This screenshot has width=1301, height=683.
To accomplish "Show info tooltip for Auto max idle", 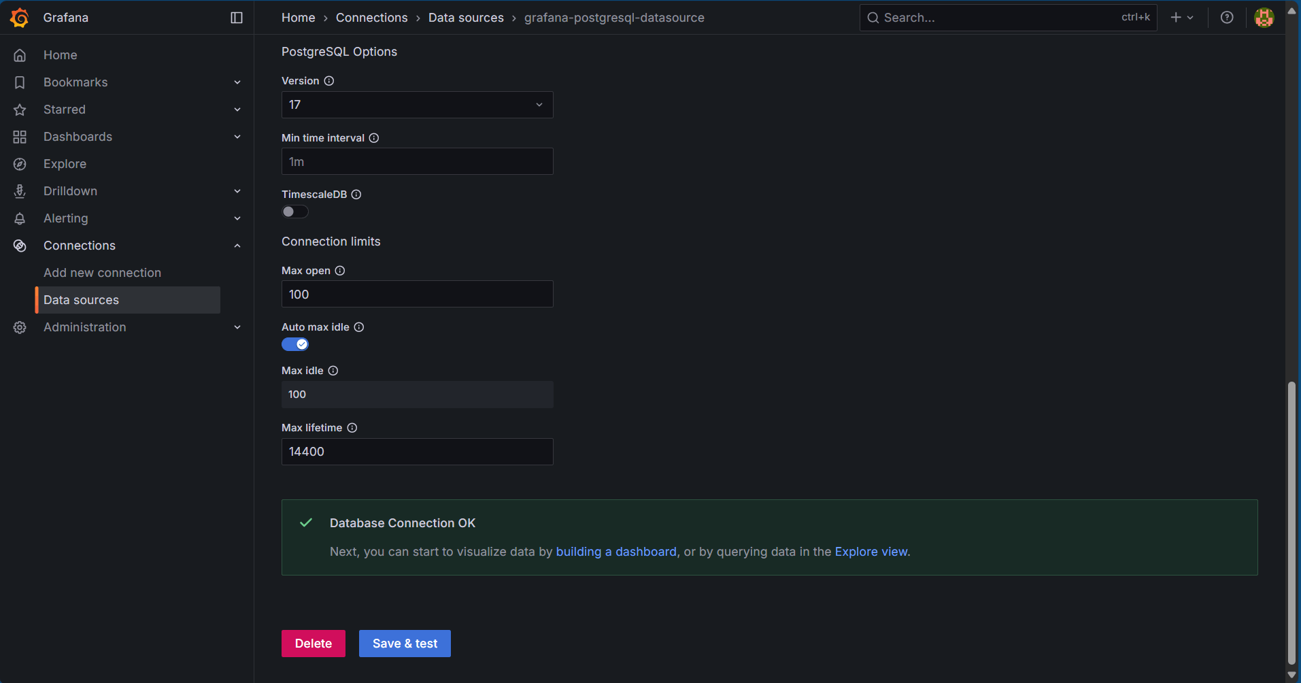I will (359, 327).
